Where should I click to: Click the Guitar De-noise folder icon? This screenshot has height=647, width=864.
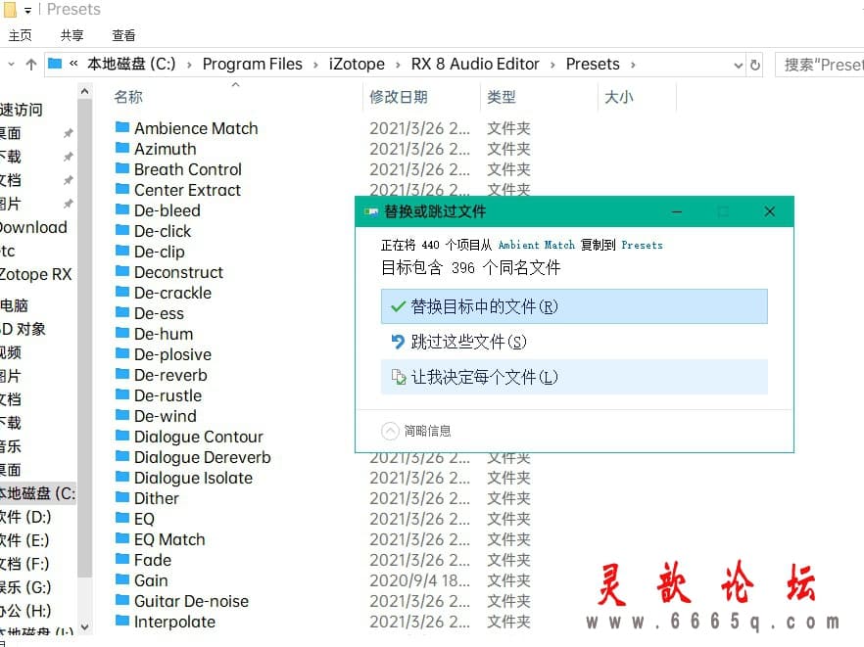pyautogui.click(x=122, y=600)
